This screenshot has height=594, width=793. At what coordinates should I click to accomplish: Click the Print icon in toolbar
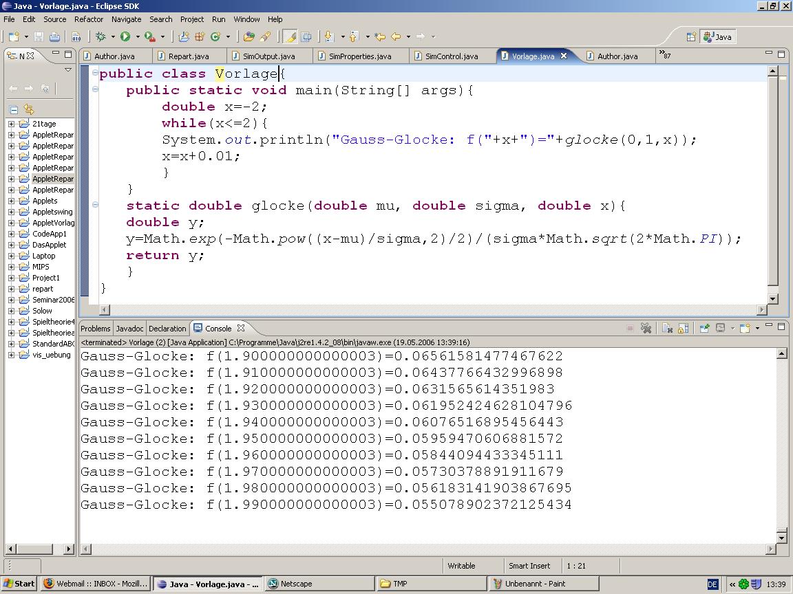tap(54, 36)
